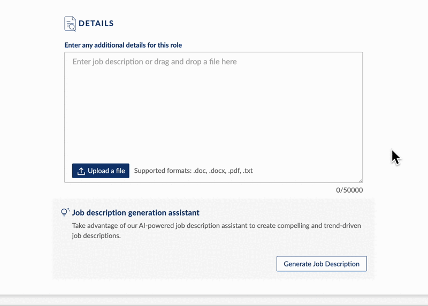
Task: Click the gray assistant panel background
Action: (164, 262)
